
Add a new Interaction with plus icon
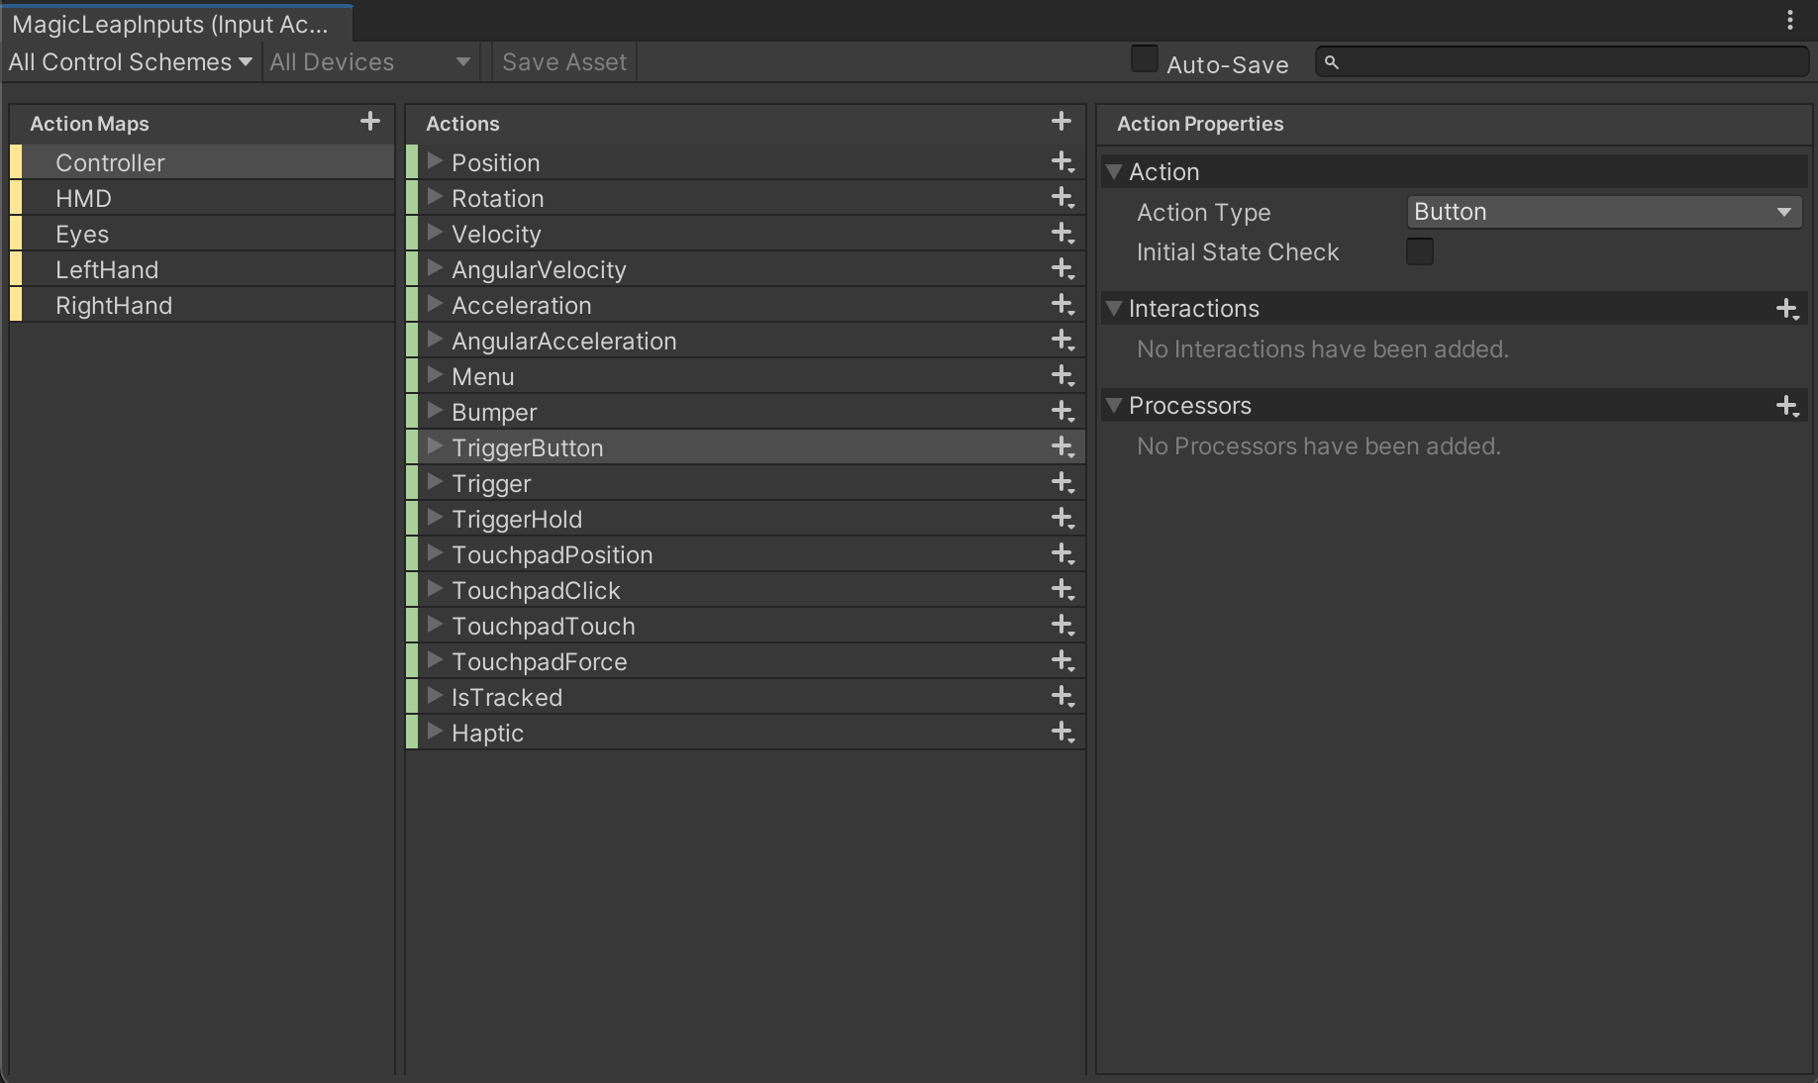1786,309
